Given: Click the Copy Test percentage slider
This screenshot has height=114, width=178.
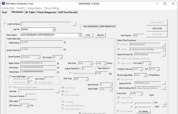Looking at the screenshot, I should pyautogui.click(x=143, y=103).
